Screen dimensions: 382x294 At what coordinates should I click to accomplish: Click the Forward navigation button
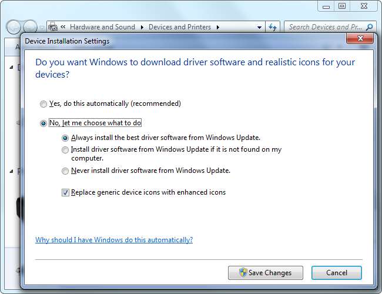click(x=30, y=27)
